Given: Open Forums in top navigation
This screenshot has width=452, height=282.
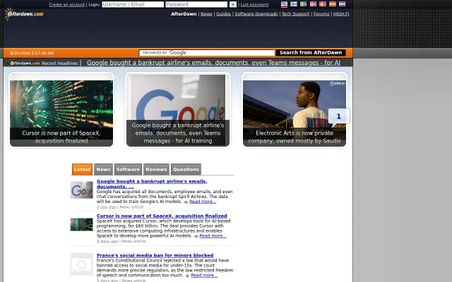Looking at the screenshot, I should (321, 14).
